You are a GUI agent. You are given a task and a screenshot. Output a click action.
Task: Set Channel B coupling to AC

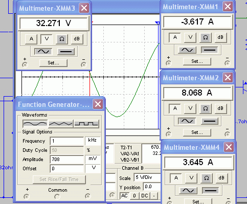tap(124, 196)
